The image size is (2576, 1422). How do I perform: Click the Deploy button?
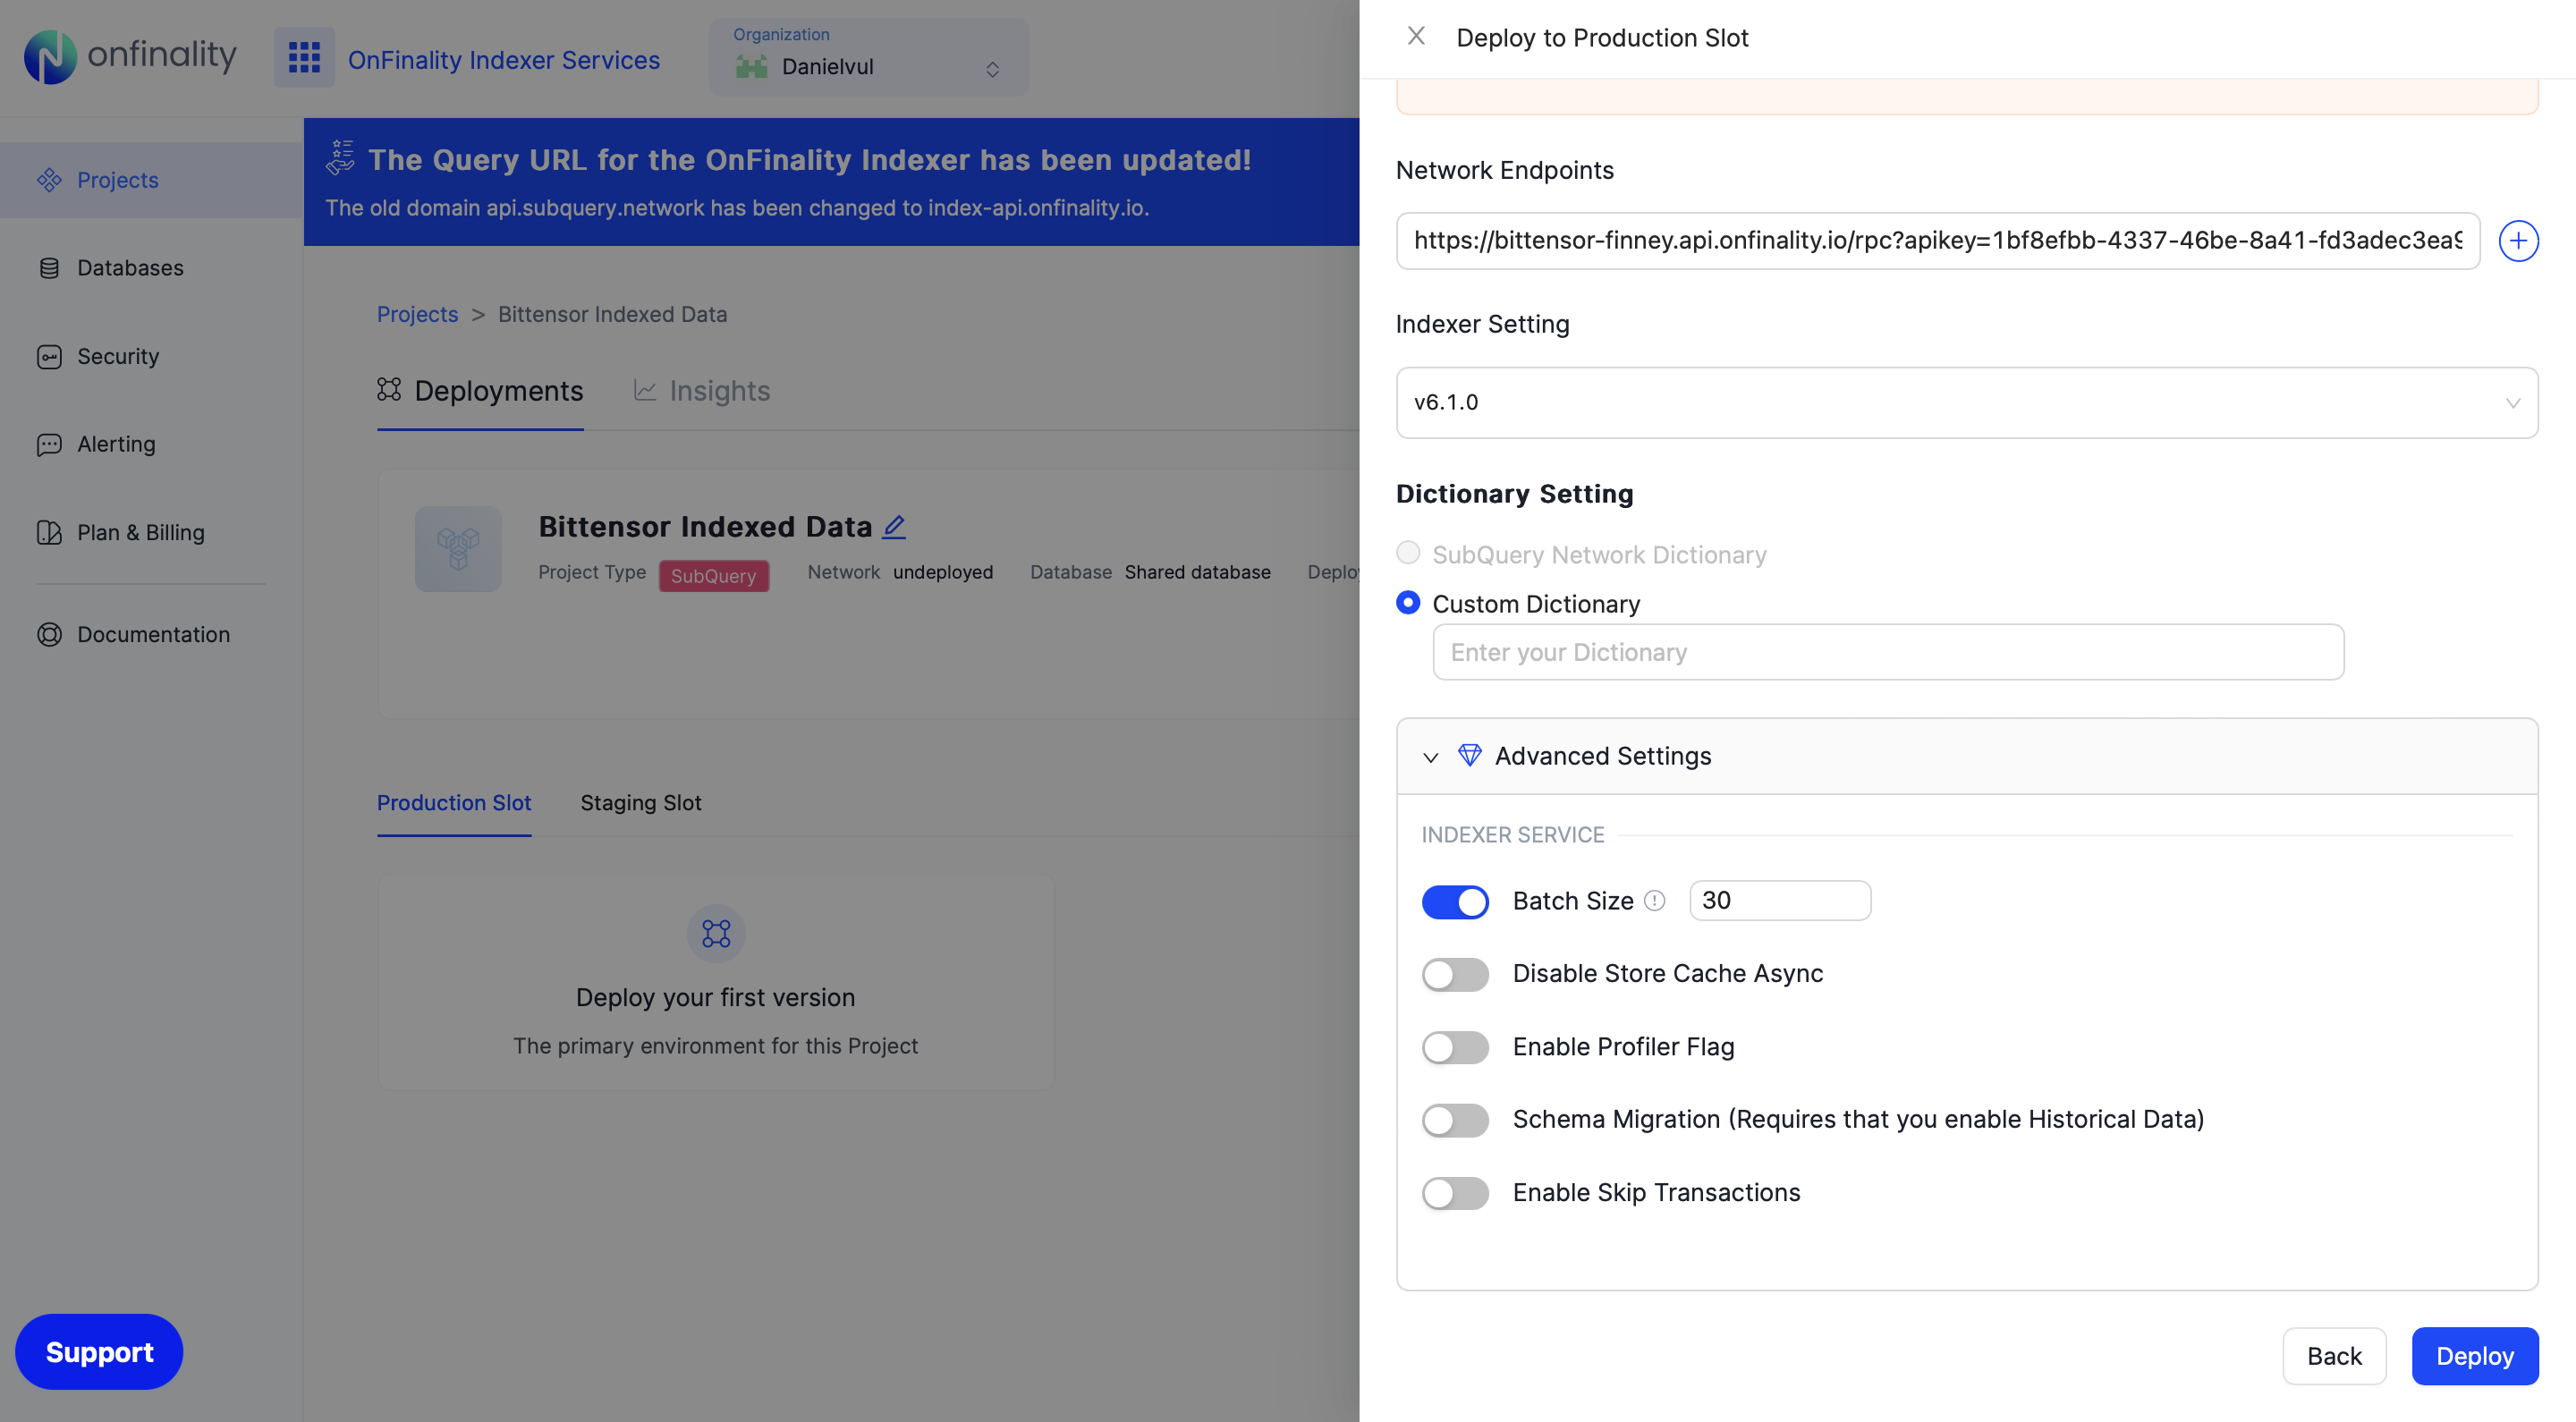(x=2475, y=1355)
